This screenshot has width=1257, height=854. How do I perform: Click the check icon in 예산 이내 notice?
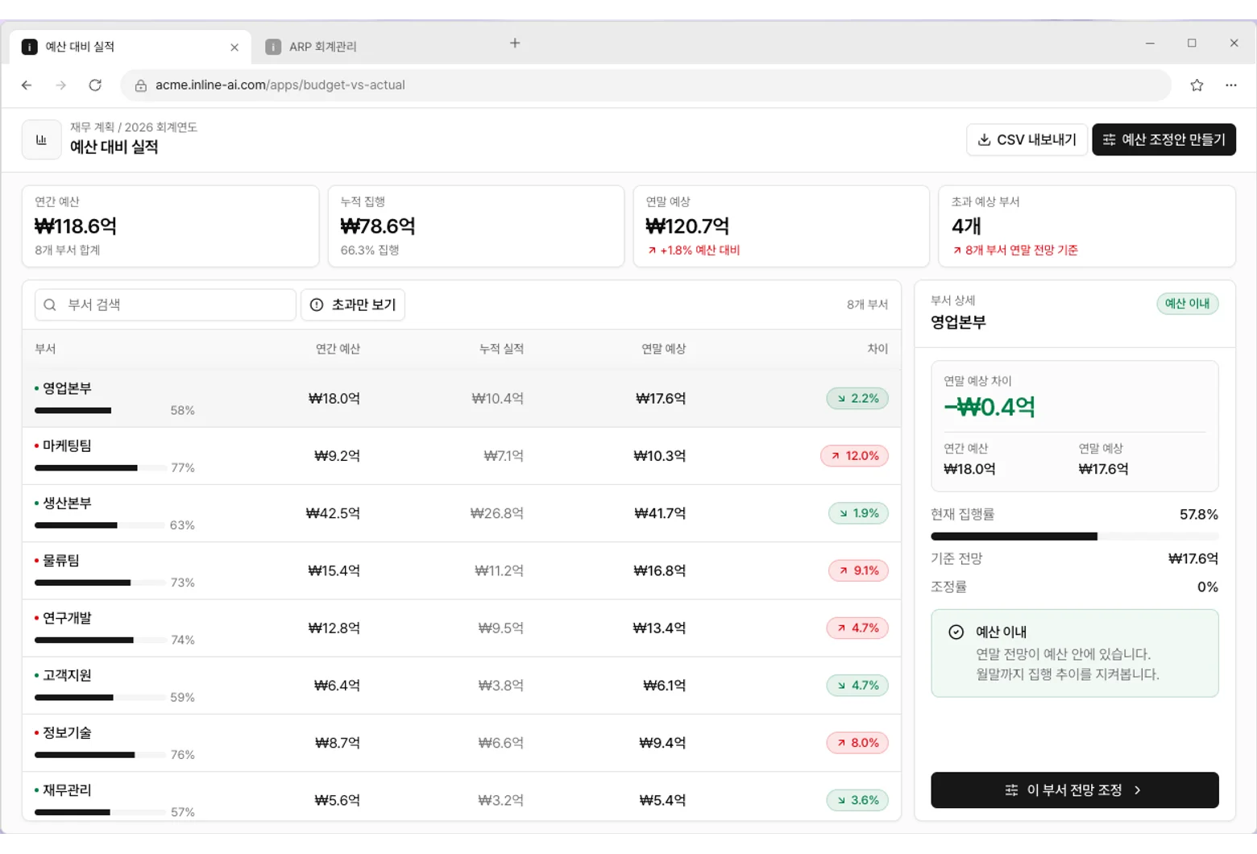click(x=956, y=632)
